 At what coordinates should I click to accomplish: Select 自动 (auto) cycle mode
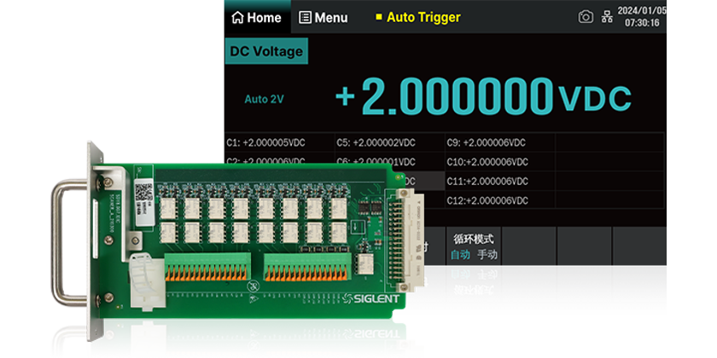click(x=460, y=254)
